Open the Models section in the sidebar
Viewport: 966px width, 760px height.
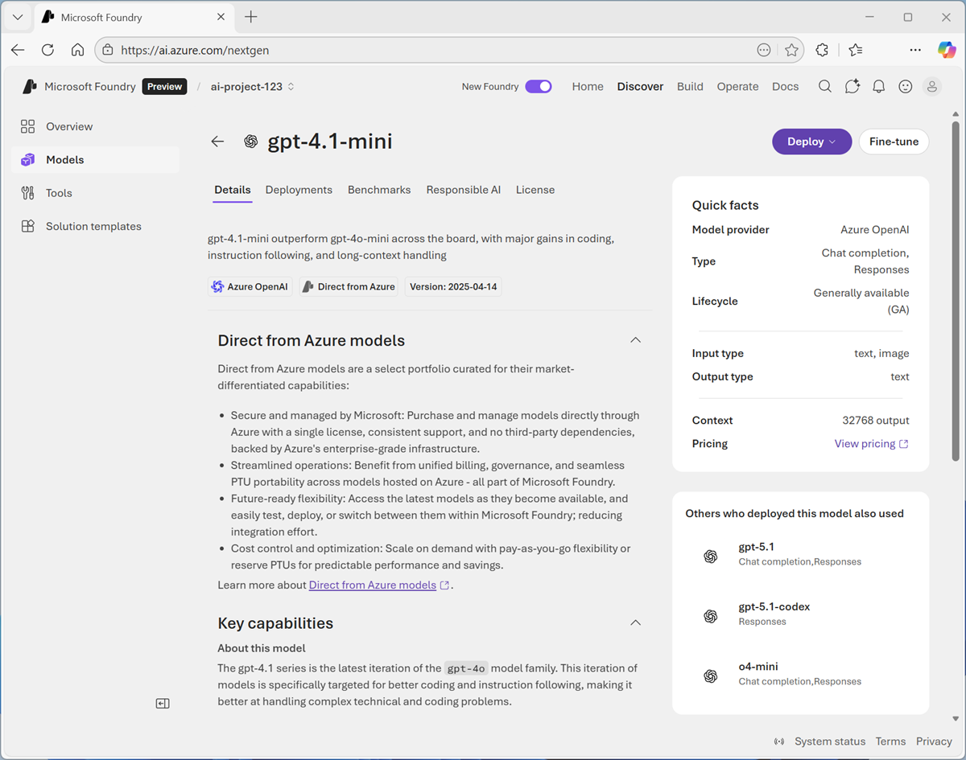tap(64, 159)
